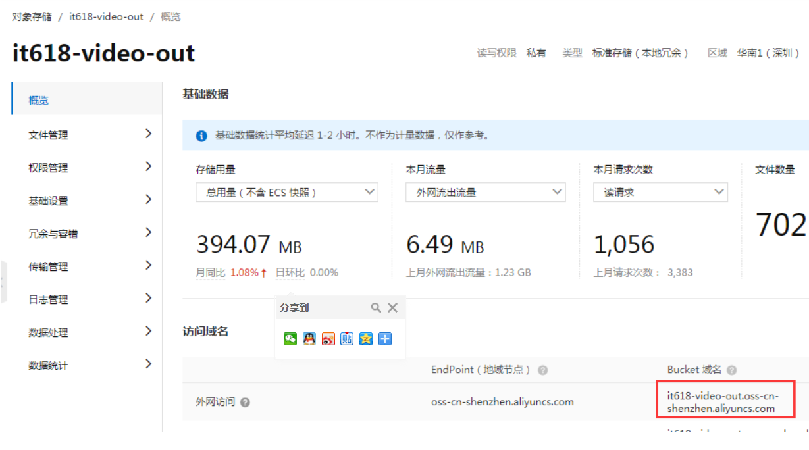Image resolution: width=809 pixels, height=450 pixels.
Task: Click the help icon beside EndPoint(地域节点)
Action: coord(543,370)
